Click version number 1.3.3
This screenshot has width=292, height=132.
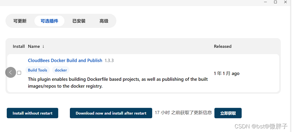coord(109,61)
